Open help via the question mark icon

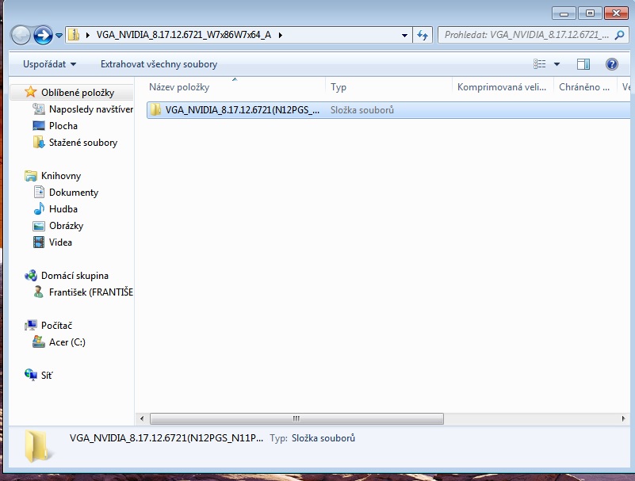(x=611, y=64)
